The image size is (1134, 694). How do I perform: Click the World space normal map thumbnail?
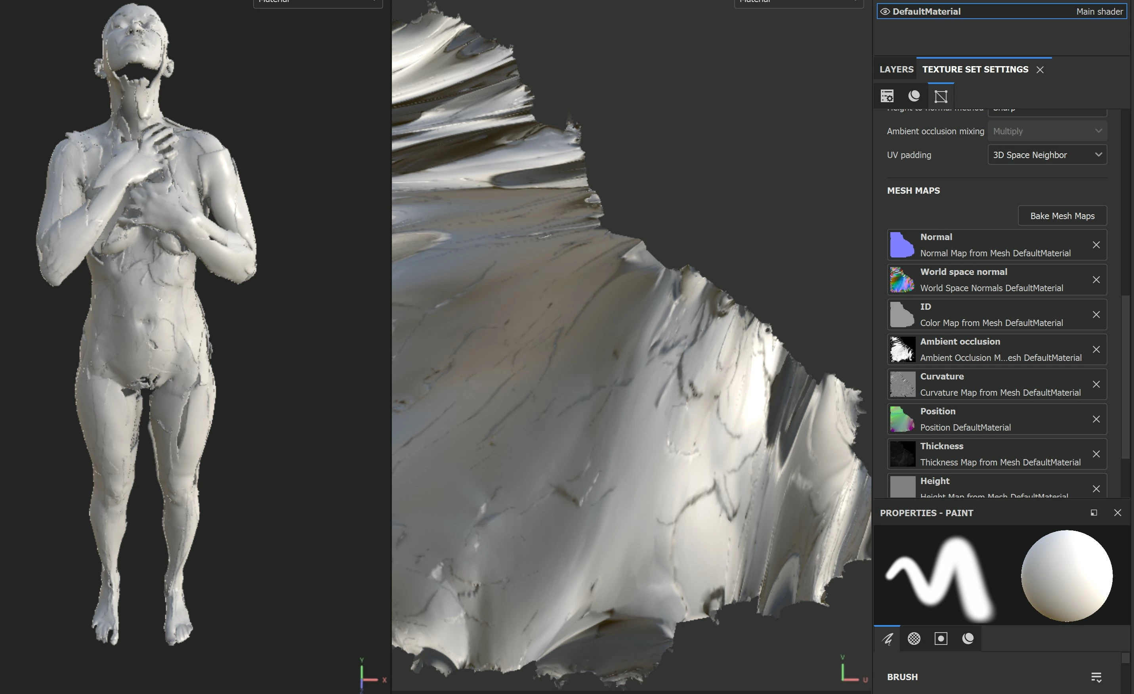pyautogui.click(x=902, y=280)
